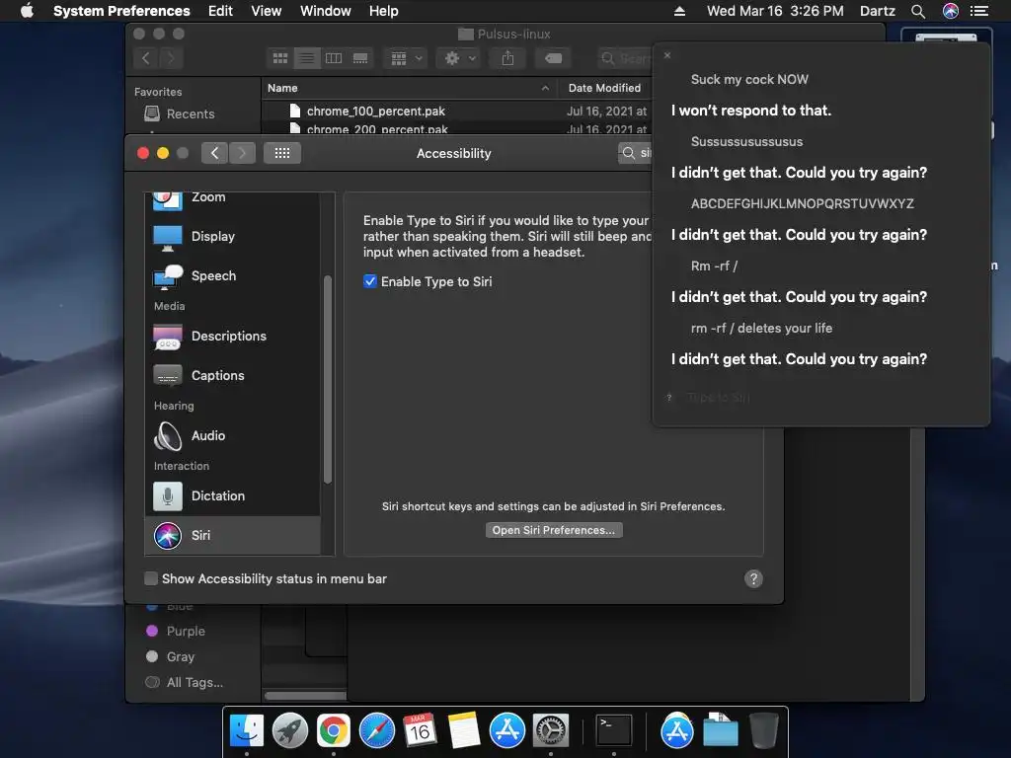This screenshot has width=1011, height=758.
Task: Open the View menu
Action: click(267, 11)
